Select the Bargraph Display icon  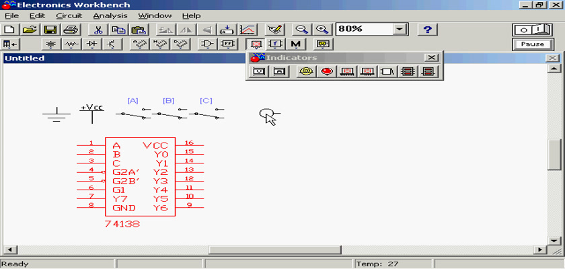tap(407, 71)
